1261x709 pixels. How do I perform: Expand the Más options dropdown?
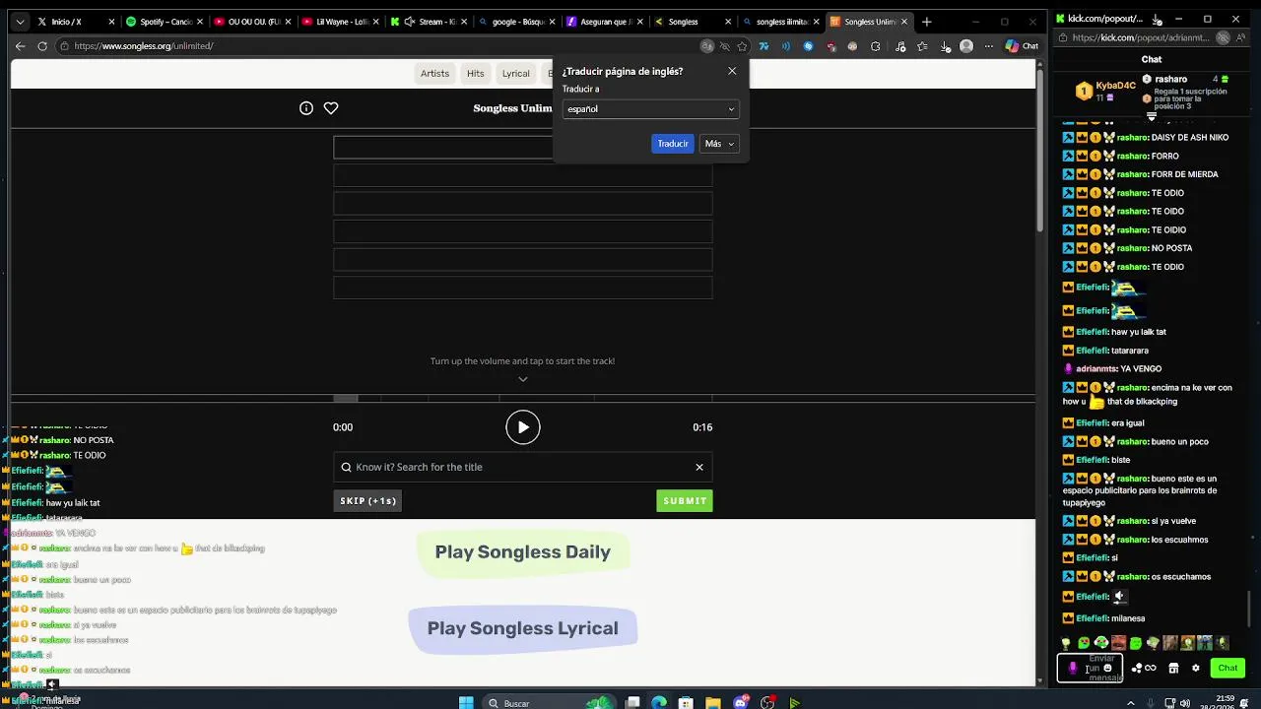(x=719, y=144)
